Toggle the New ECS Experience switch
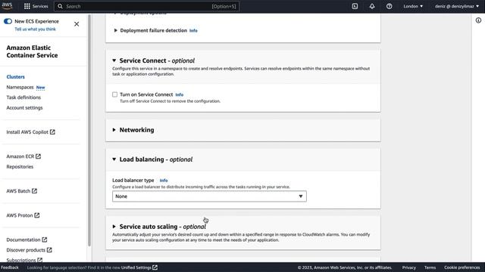The width and height of the screenshot is (485, 272). [8, 21]
